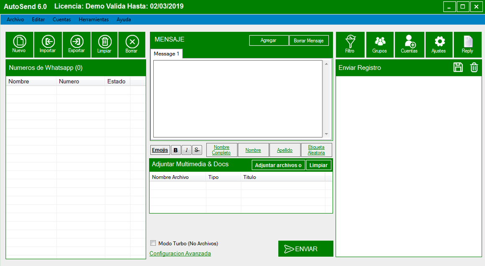Open the Herramientas menu
Image resolution: width=485 pixels, height=266 pixels.
[94, 20]
